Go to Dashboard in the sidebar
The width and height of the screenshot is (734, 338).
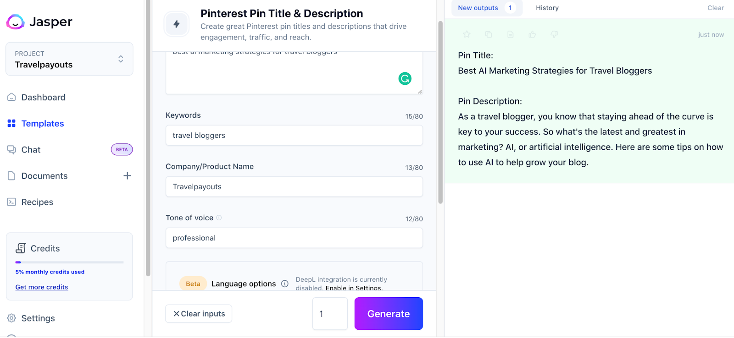44,97
